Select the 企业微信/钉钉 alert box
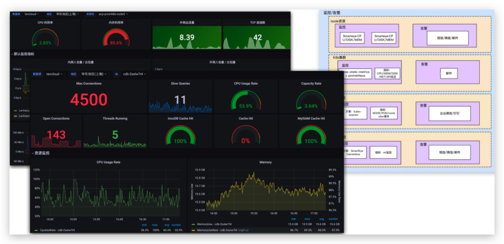The image size is (504, 244). [450, 114]
